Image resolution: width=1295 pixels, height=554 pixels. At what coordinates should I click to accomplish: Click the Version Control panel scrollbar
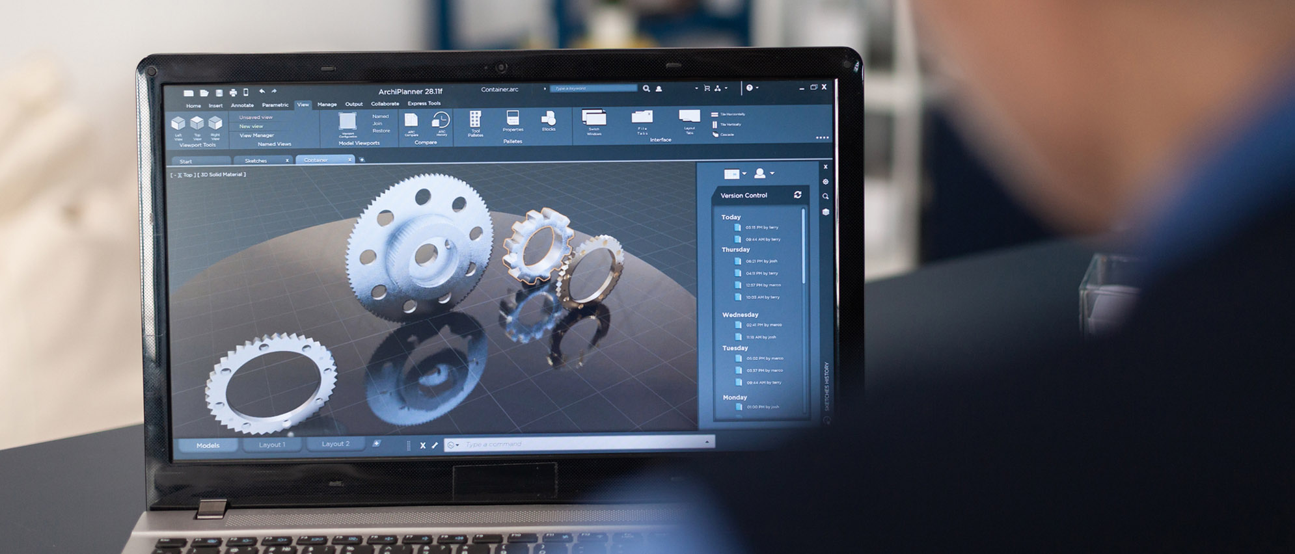pyautogui.click(x=804, y=246)
